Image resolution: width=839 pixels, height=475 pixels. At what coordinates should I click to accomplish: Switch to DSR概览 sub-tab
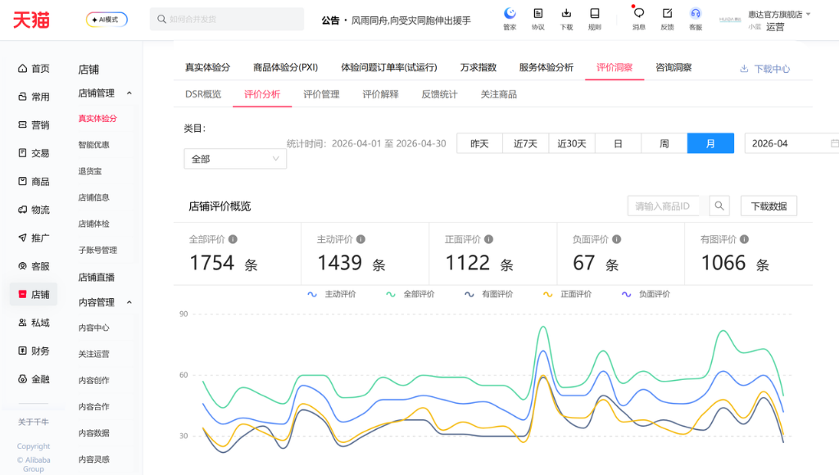(203, 94)
